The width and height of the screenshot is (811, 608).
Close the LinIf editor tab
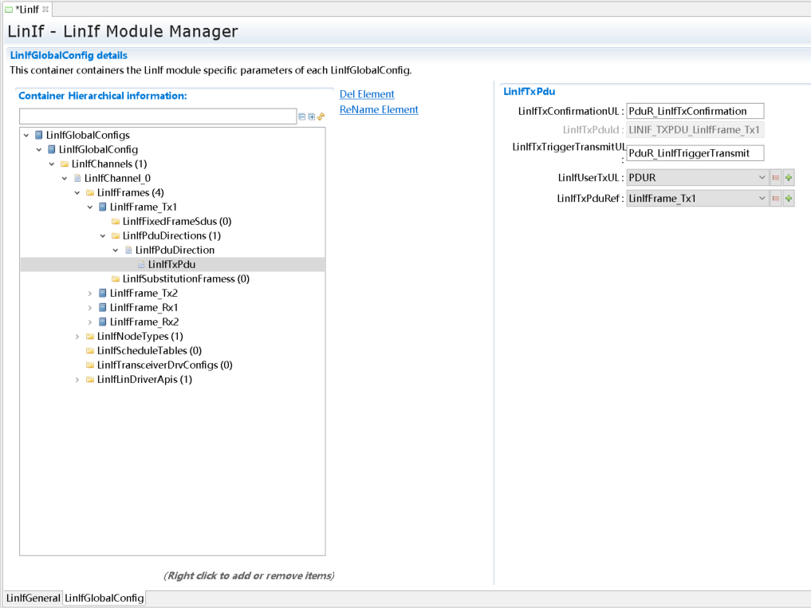[45, 9]
